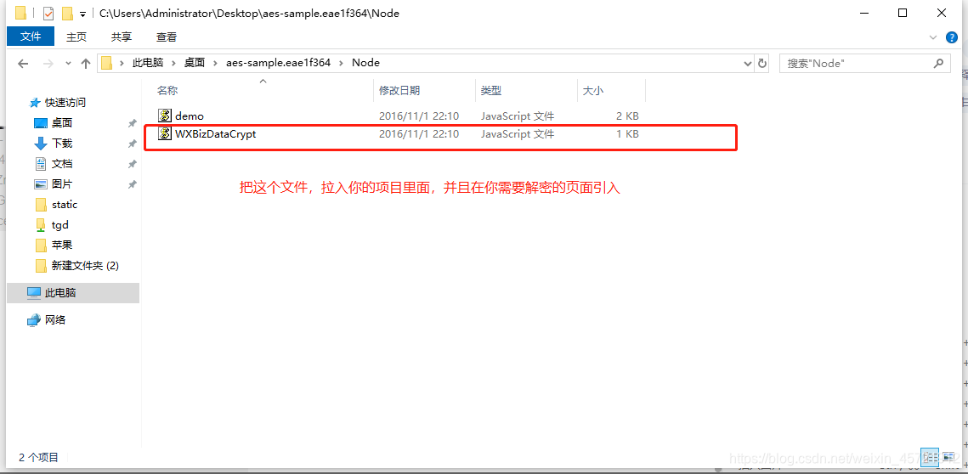The width and height of the screenshot is (968, 474).
Task: Sort by the 名称 column header
Action: [x=167, y=91]
